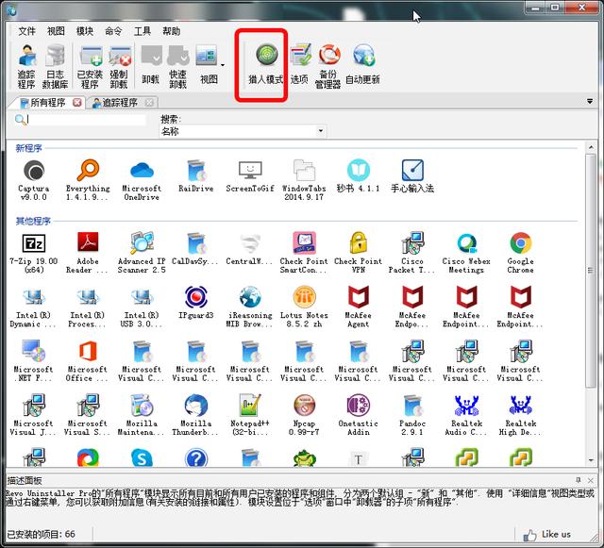Select the Onetastic Addin program

[x=359, y=415]
